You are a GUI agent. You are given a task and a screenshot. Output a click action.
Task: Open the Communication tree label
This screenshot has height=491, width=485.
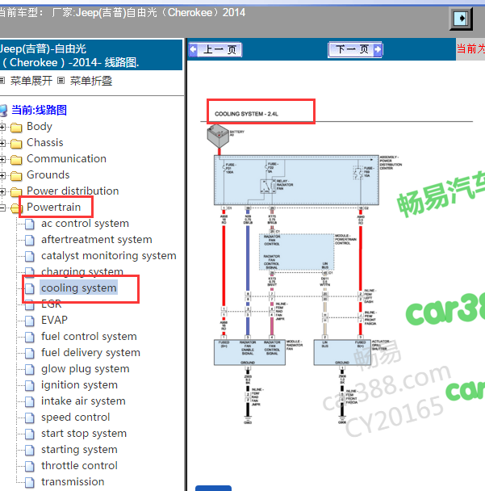click(x=67, y=159)
